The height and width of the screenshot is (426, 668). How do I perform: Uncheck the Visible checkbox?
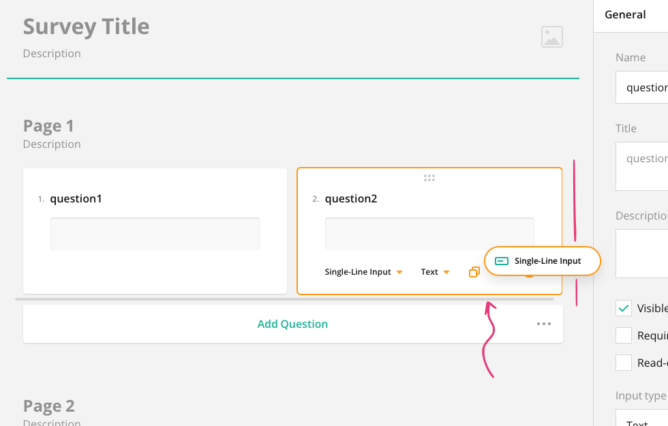coord(623,308)
